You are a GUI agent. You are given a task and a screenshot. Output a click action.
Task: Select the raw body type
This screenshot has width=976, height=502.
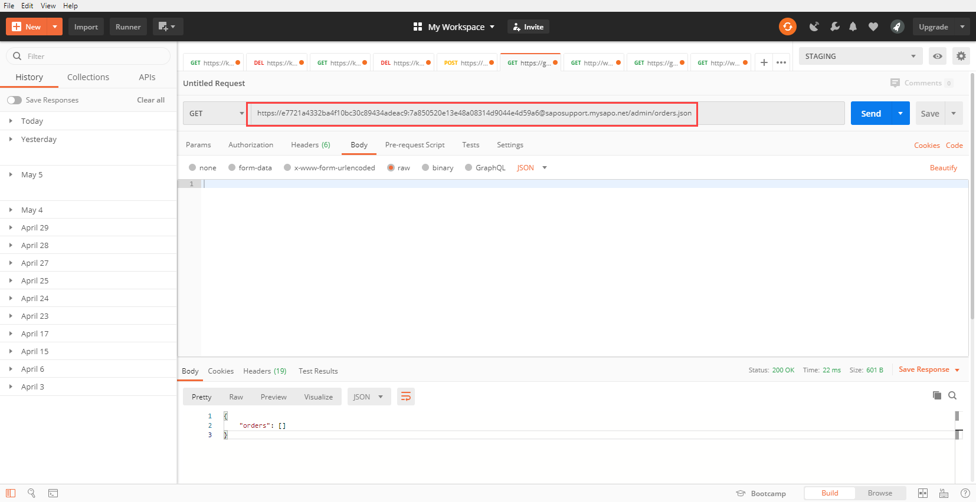(391, 167)
